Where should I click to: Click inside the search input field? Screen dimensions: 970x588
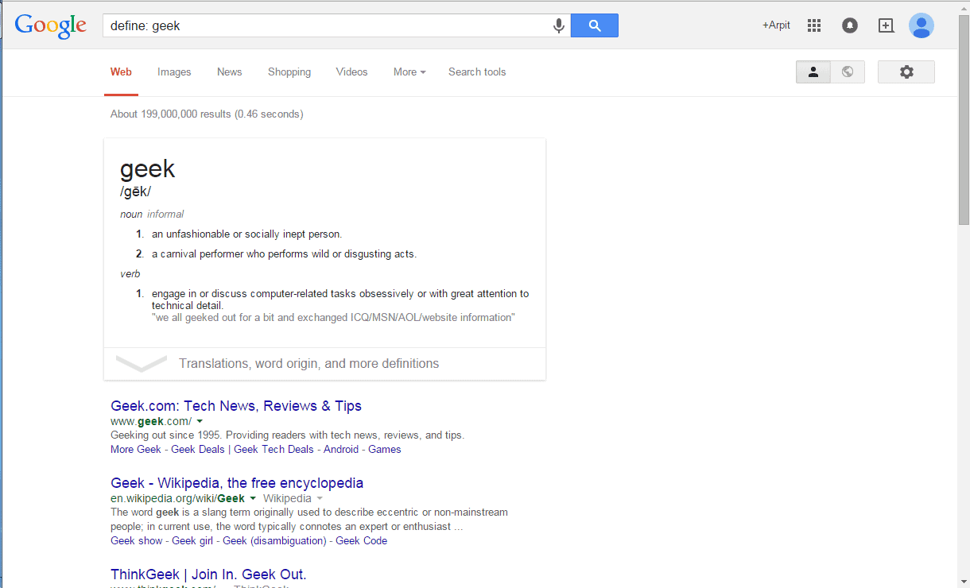coord(318,25)
